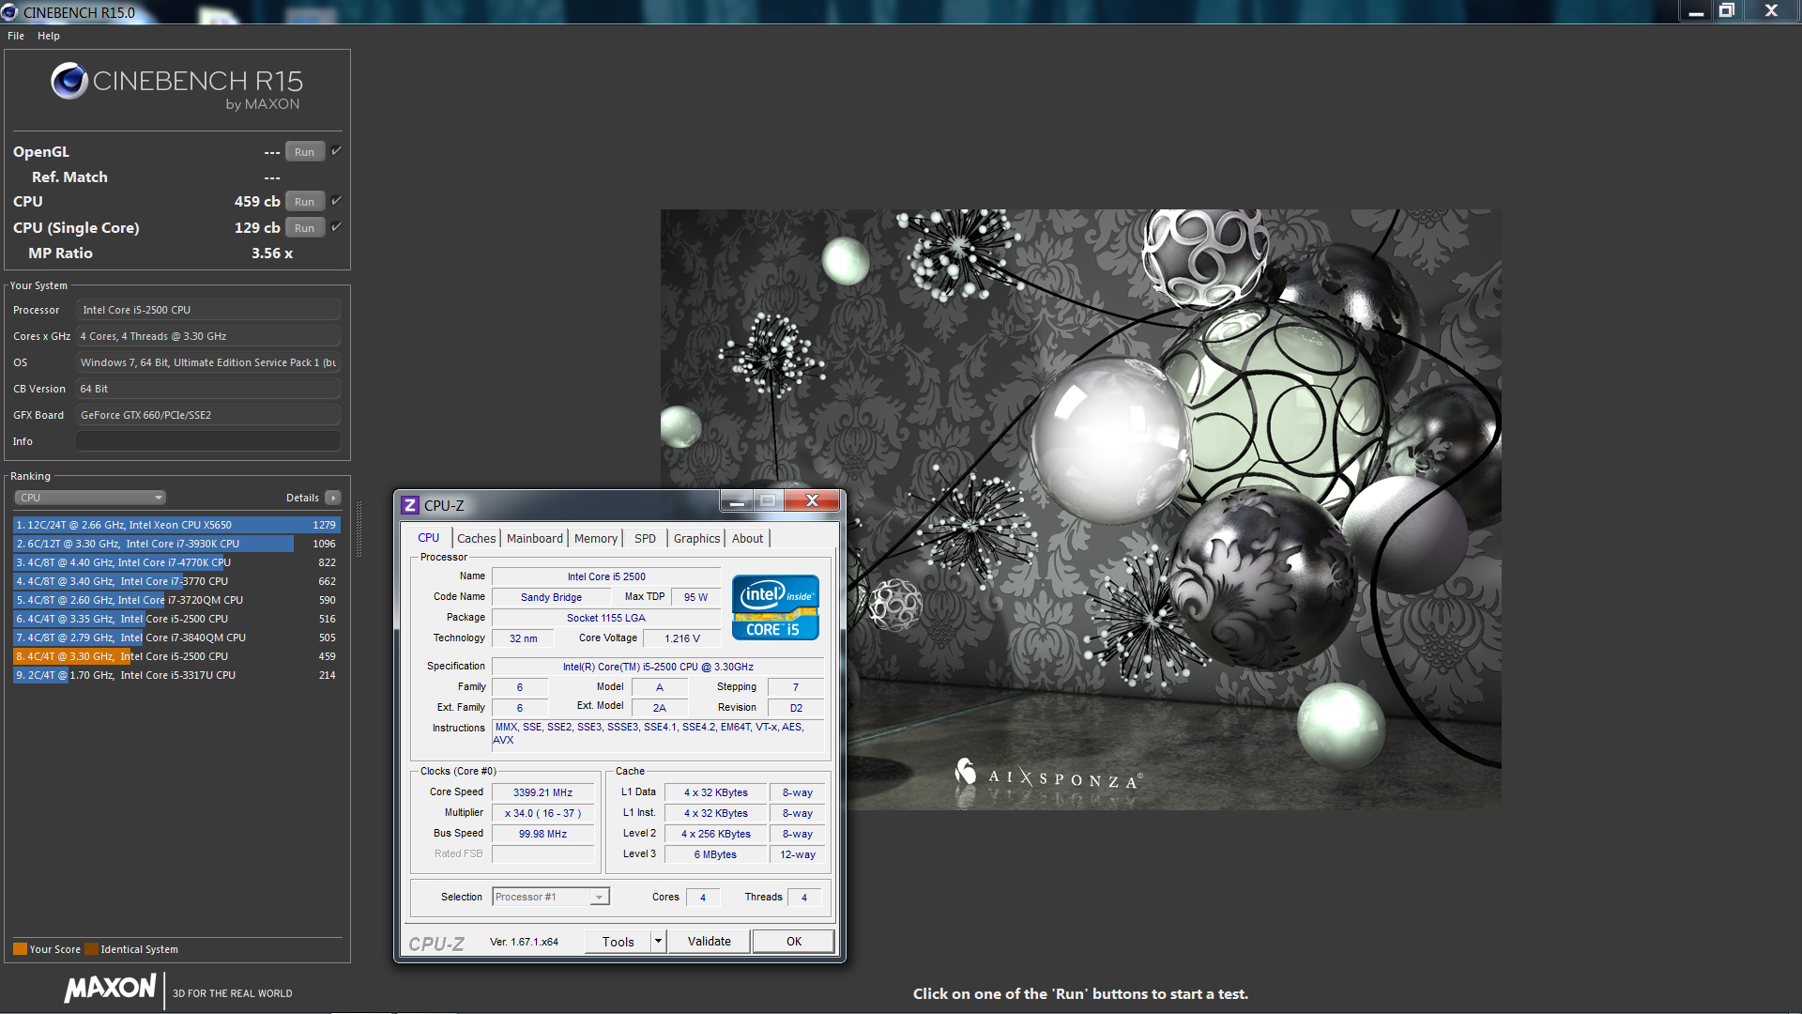The height and width of the screenshot is (1014, 1802).
Task: Select ranking row 4C/4T @ 3.35 GHz i5-2500
Action: [x=176, y=619]
